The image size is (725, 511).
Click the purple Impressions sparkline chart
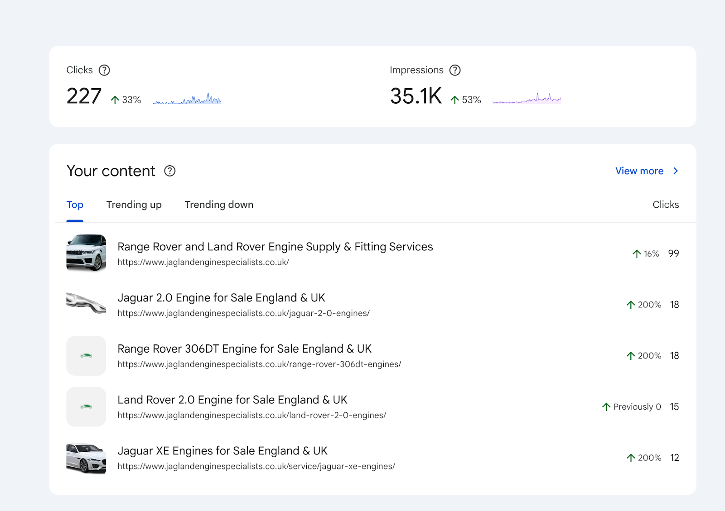click(x=527, y=99)
